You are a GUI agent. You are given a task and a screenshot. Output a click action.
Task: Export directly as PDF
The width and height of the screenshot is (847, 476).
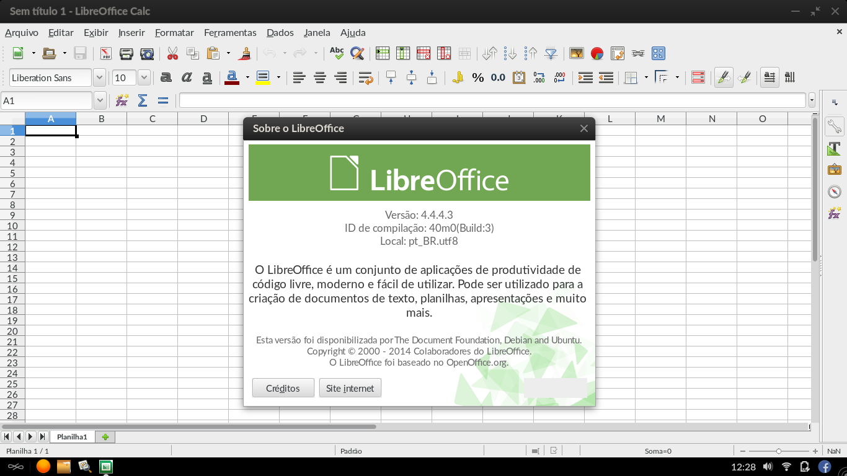tap(106, 53)
